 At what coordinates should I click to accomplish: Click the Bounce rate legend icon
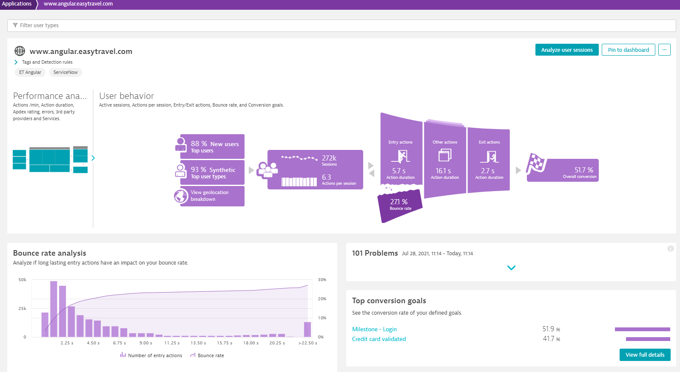click(193, 355)
